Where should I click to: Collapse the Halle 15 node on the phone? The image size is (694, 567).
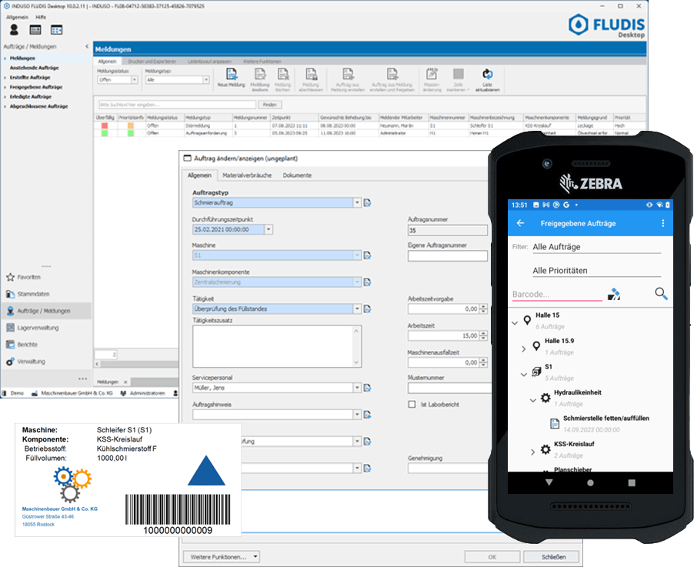click(514, 322)
